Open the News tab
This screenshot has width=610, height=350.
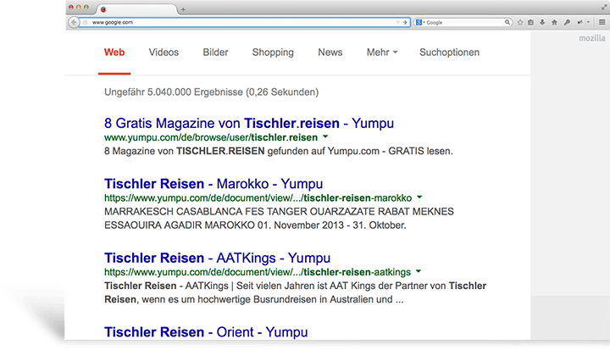pos(330,53)
